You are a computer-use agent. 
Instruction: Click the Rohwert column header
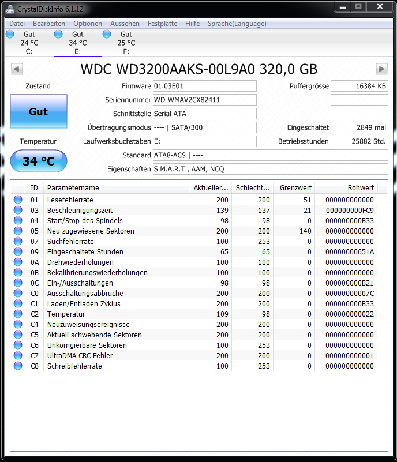point(346,188)
